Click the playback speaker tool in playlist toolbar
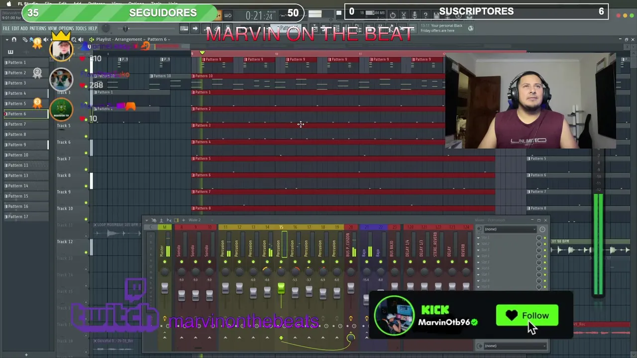Image resolution: width=637 pixels, height=358 pixels. [81, 39]
